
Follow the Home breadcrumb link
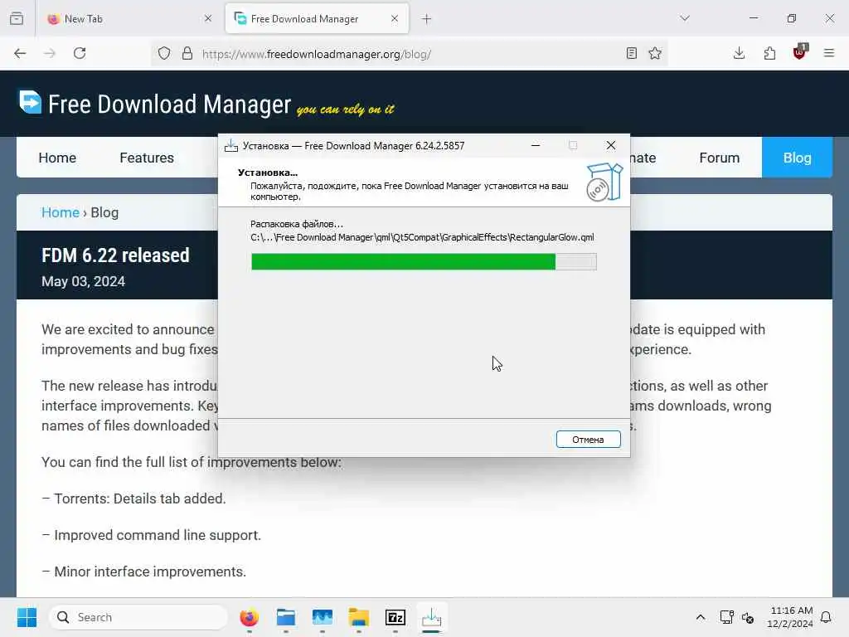pyautogui.click(x=60, y=212)
